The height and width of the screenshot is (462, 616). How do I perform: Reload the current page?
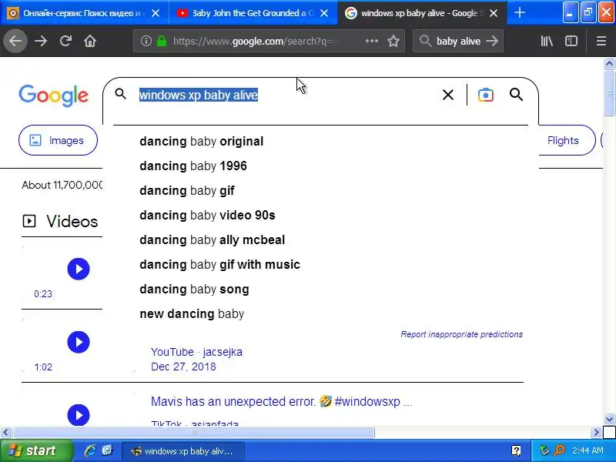click(65, 41)
